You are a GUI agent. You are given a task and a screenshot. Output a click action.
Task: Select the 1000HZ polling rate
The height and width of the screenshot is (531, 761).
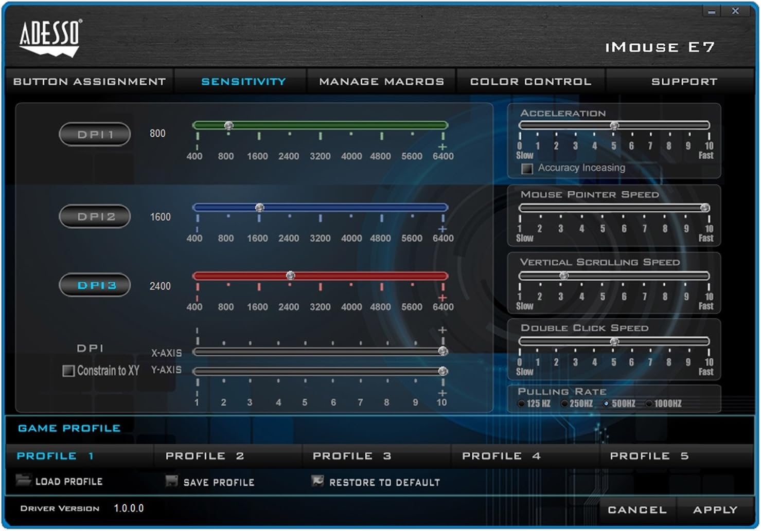click(x=649, y=404)
